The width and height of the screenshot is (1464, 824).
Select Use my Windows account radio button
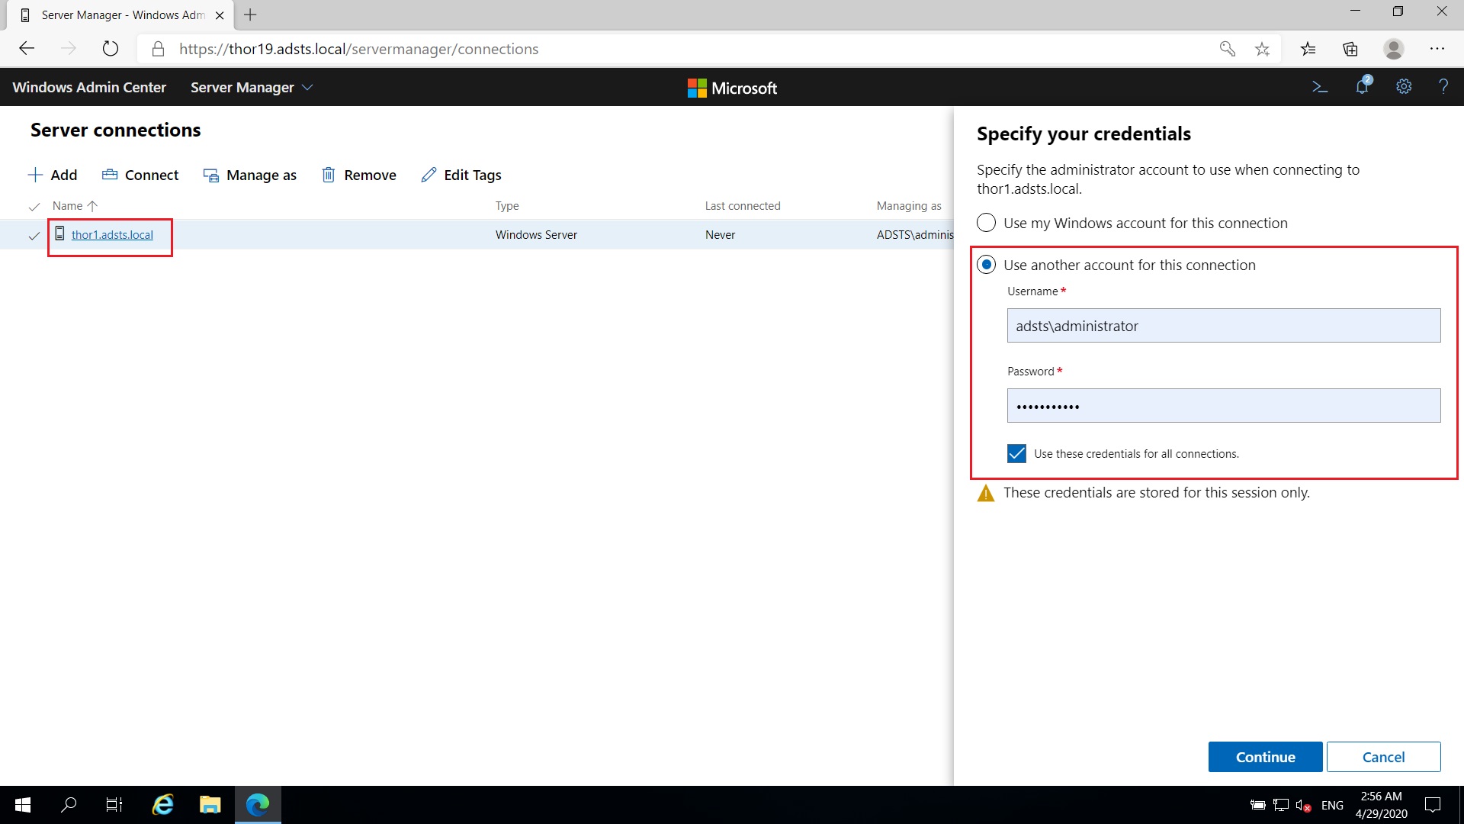click(986, 223)
